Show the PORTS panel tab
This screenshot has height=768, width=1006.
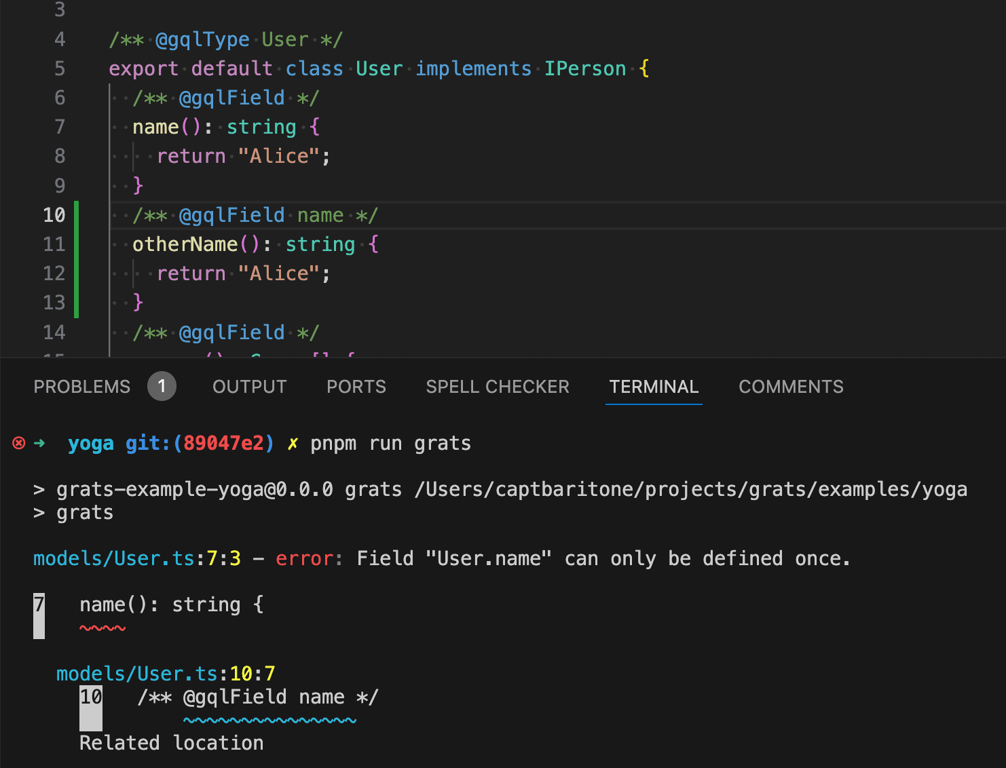(356, 387)
